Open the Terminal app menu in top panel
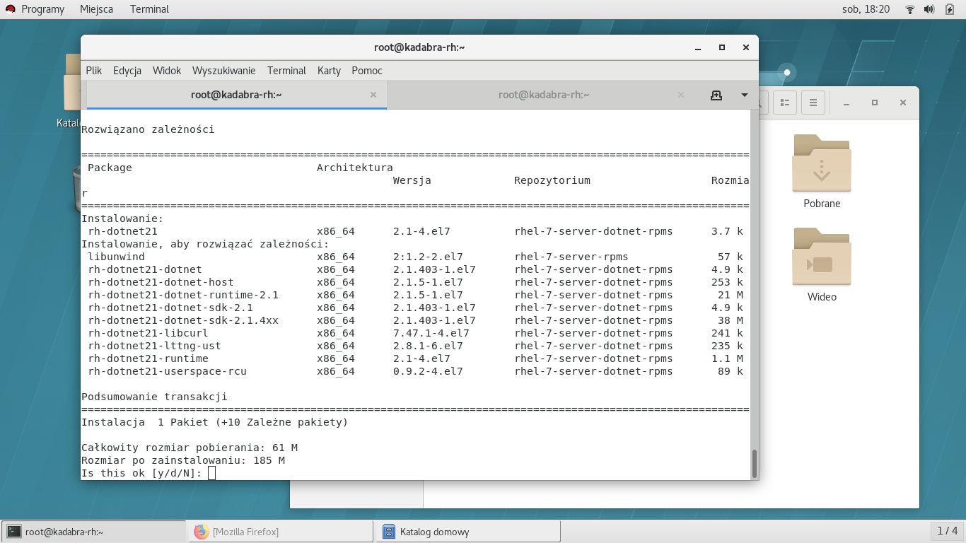This screenshot has height=543, width=966. (149, 9)
